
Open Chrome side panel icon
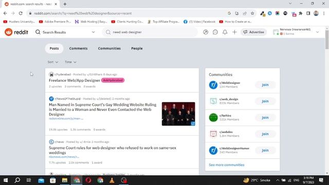308,13
